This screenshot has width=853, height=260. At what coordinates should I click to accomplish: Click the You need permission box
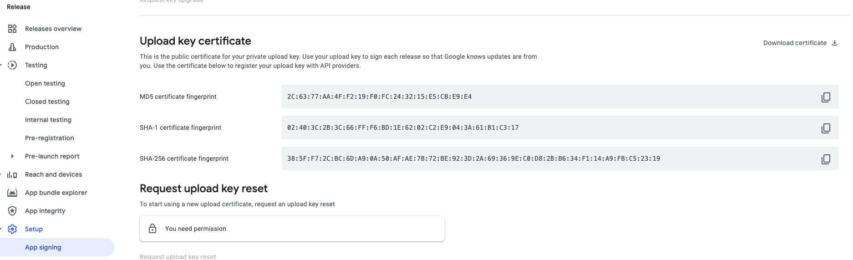tap(292, 229)
